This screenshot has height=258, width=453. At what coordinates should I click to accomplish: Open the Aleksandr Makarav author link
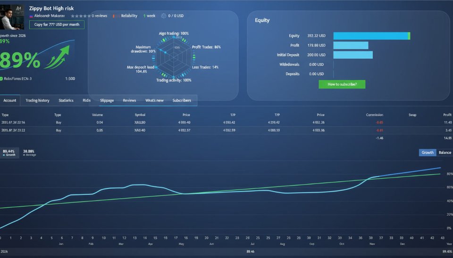tap(50, 16)
